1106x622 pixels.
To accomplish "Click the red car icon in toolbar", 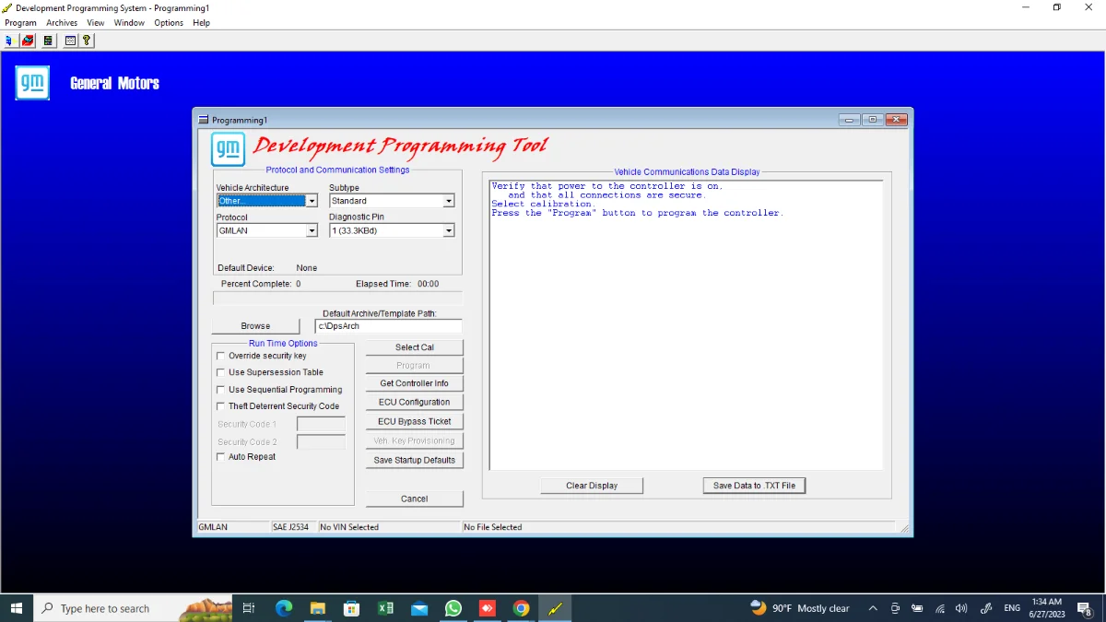I will [x=28, y=41].
